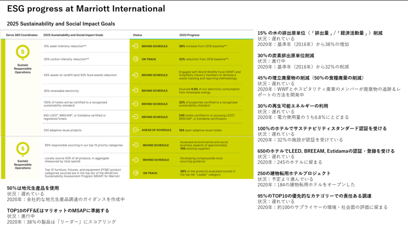
Task: Click the line '2020年：電力使用量のうち0.8%にとどまる'
Action: coord(303,117)
